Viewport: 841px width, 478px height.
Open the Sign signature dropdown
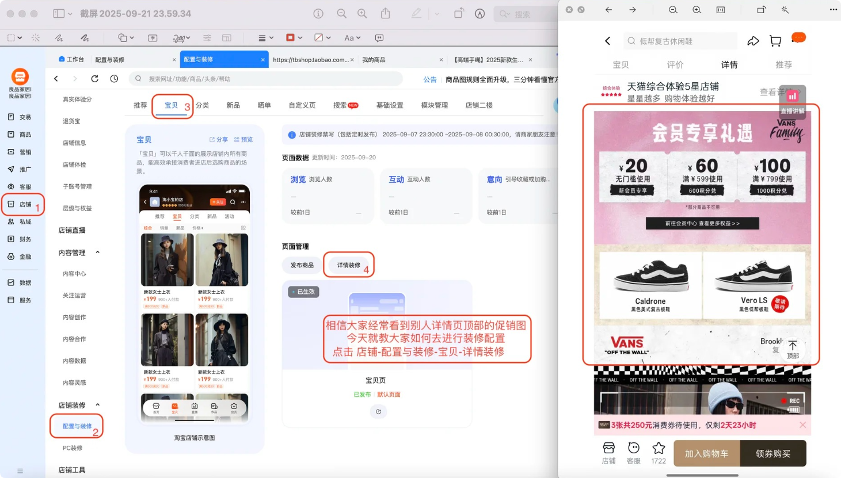(181, 38)
